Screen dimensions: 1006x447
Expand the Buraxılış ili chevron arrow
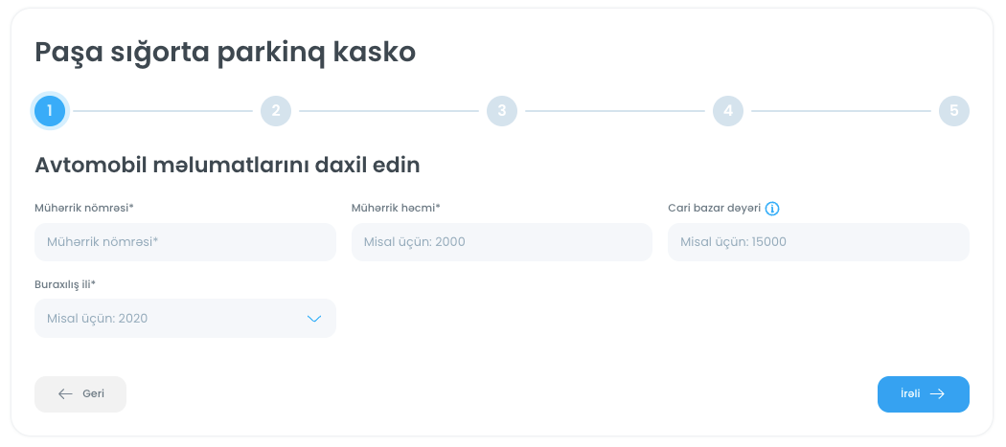coord(313,319)
